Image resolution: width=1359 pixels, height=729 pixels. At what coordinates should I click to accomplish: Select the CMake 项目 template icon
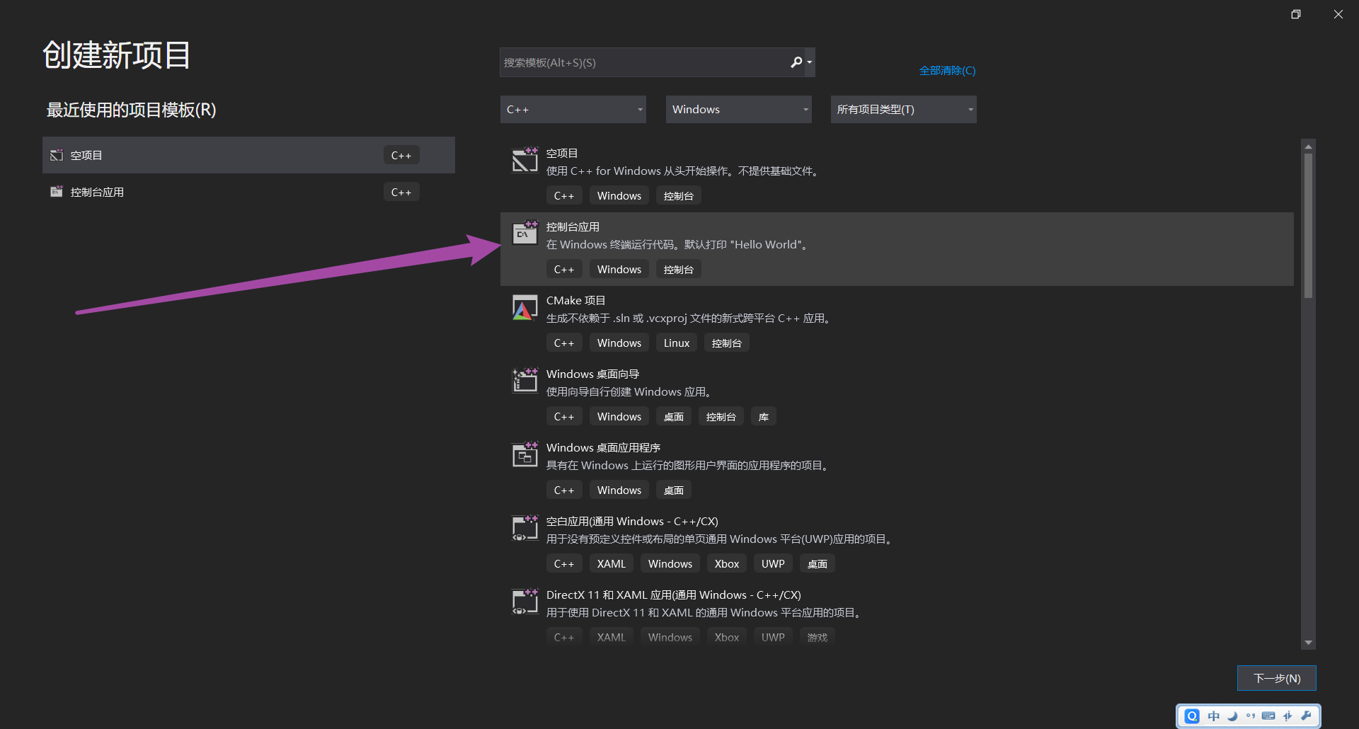(x=525, y=308)
